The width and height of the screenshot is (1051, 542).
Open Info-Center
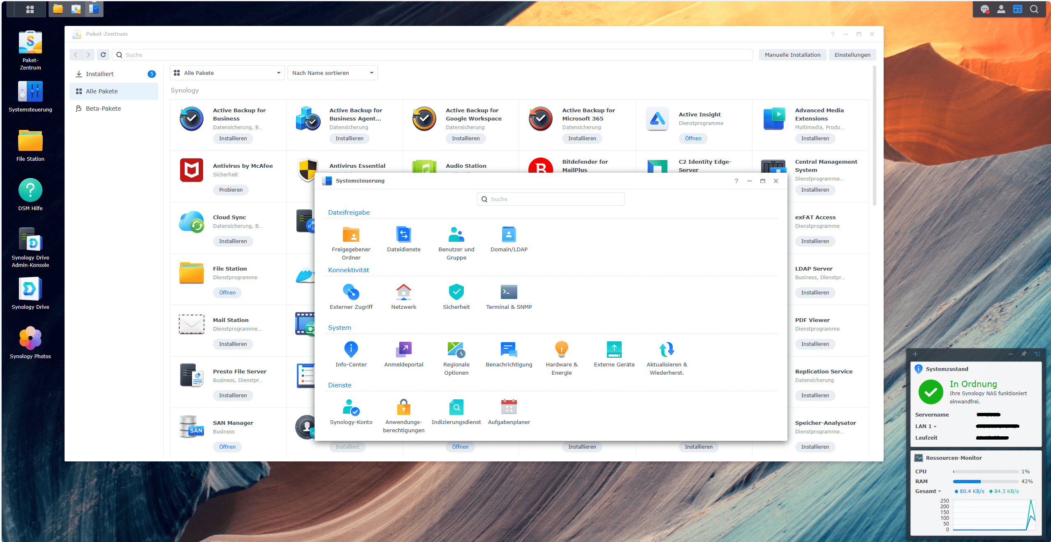(x=351, y=354)
